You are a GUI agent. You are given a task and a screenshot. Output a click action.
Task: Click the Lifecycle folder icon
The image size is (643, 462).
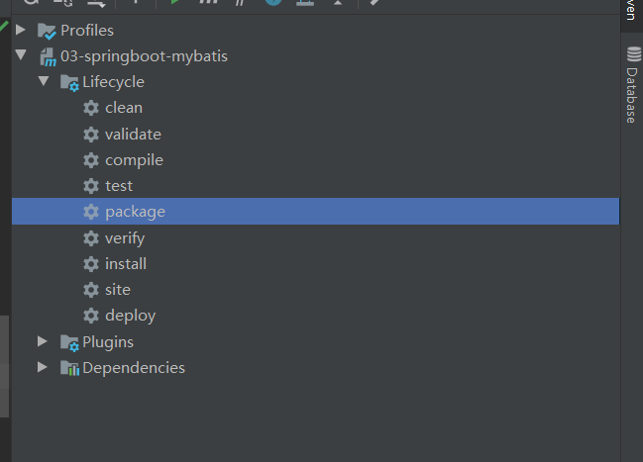(69, 82)
